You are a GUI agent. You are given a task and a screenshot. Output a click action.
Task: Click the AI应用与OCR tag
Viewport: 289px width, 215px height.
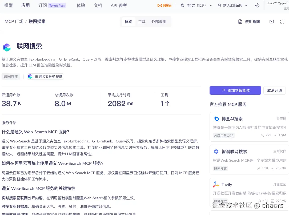pyautogui.click(x=224, y=136)
